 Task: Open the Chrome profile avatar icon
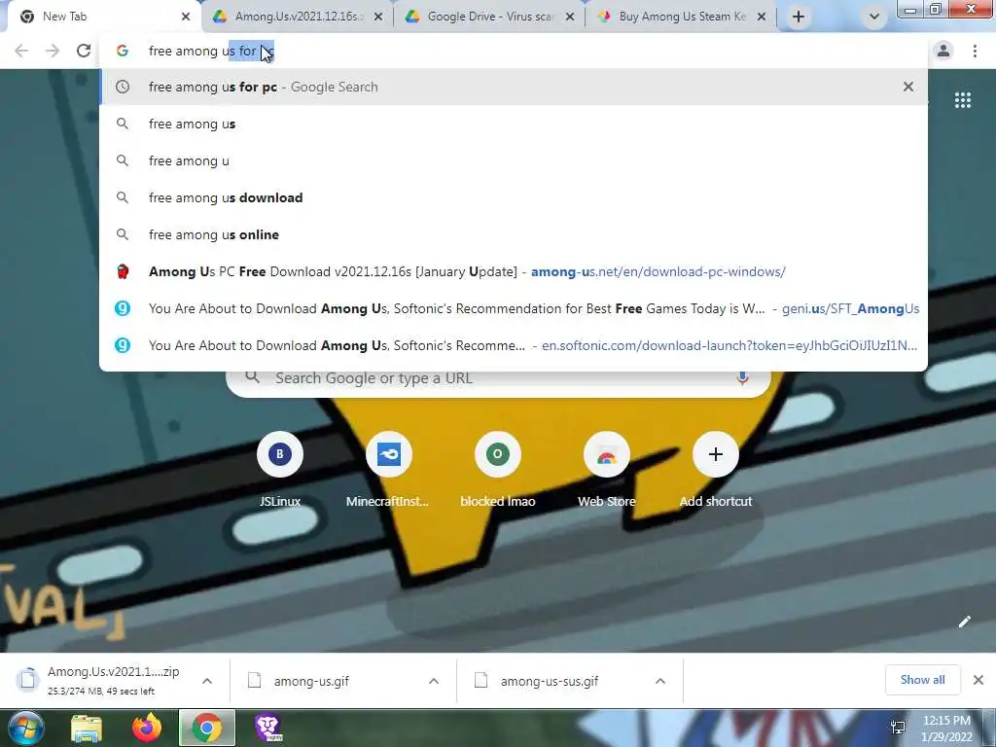point(943,51)
